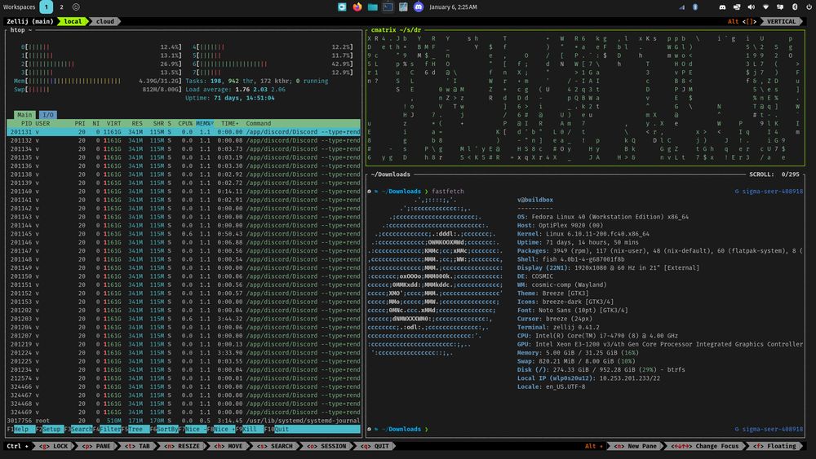Image resolution: width=816 pixels, height=459 pixels.
Task: Click the CPU 6 usage meter bar
Action: [273, 64]
